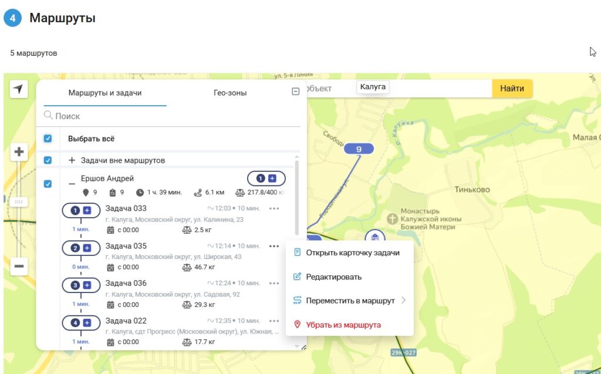The height and width of the screenshot is (374, 601).
Task: Collapse the Ершов Андрей route
Action: (72, 184)
